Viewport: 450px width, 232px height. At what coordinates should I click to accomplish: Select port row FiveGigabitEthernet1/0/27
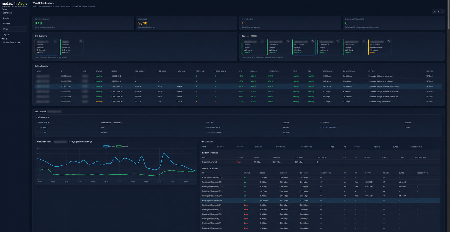[x=320, y=196]
